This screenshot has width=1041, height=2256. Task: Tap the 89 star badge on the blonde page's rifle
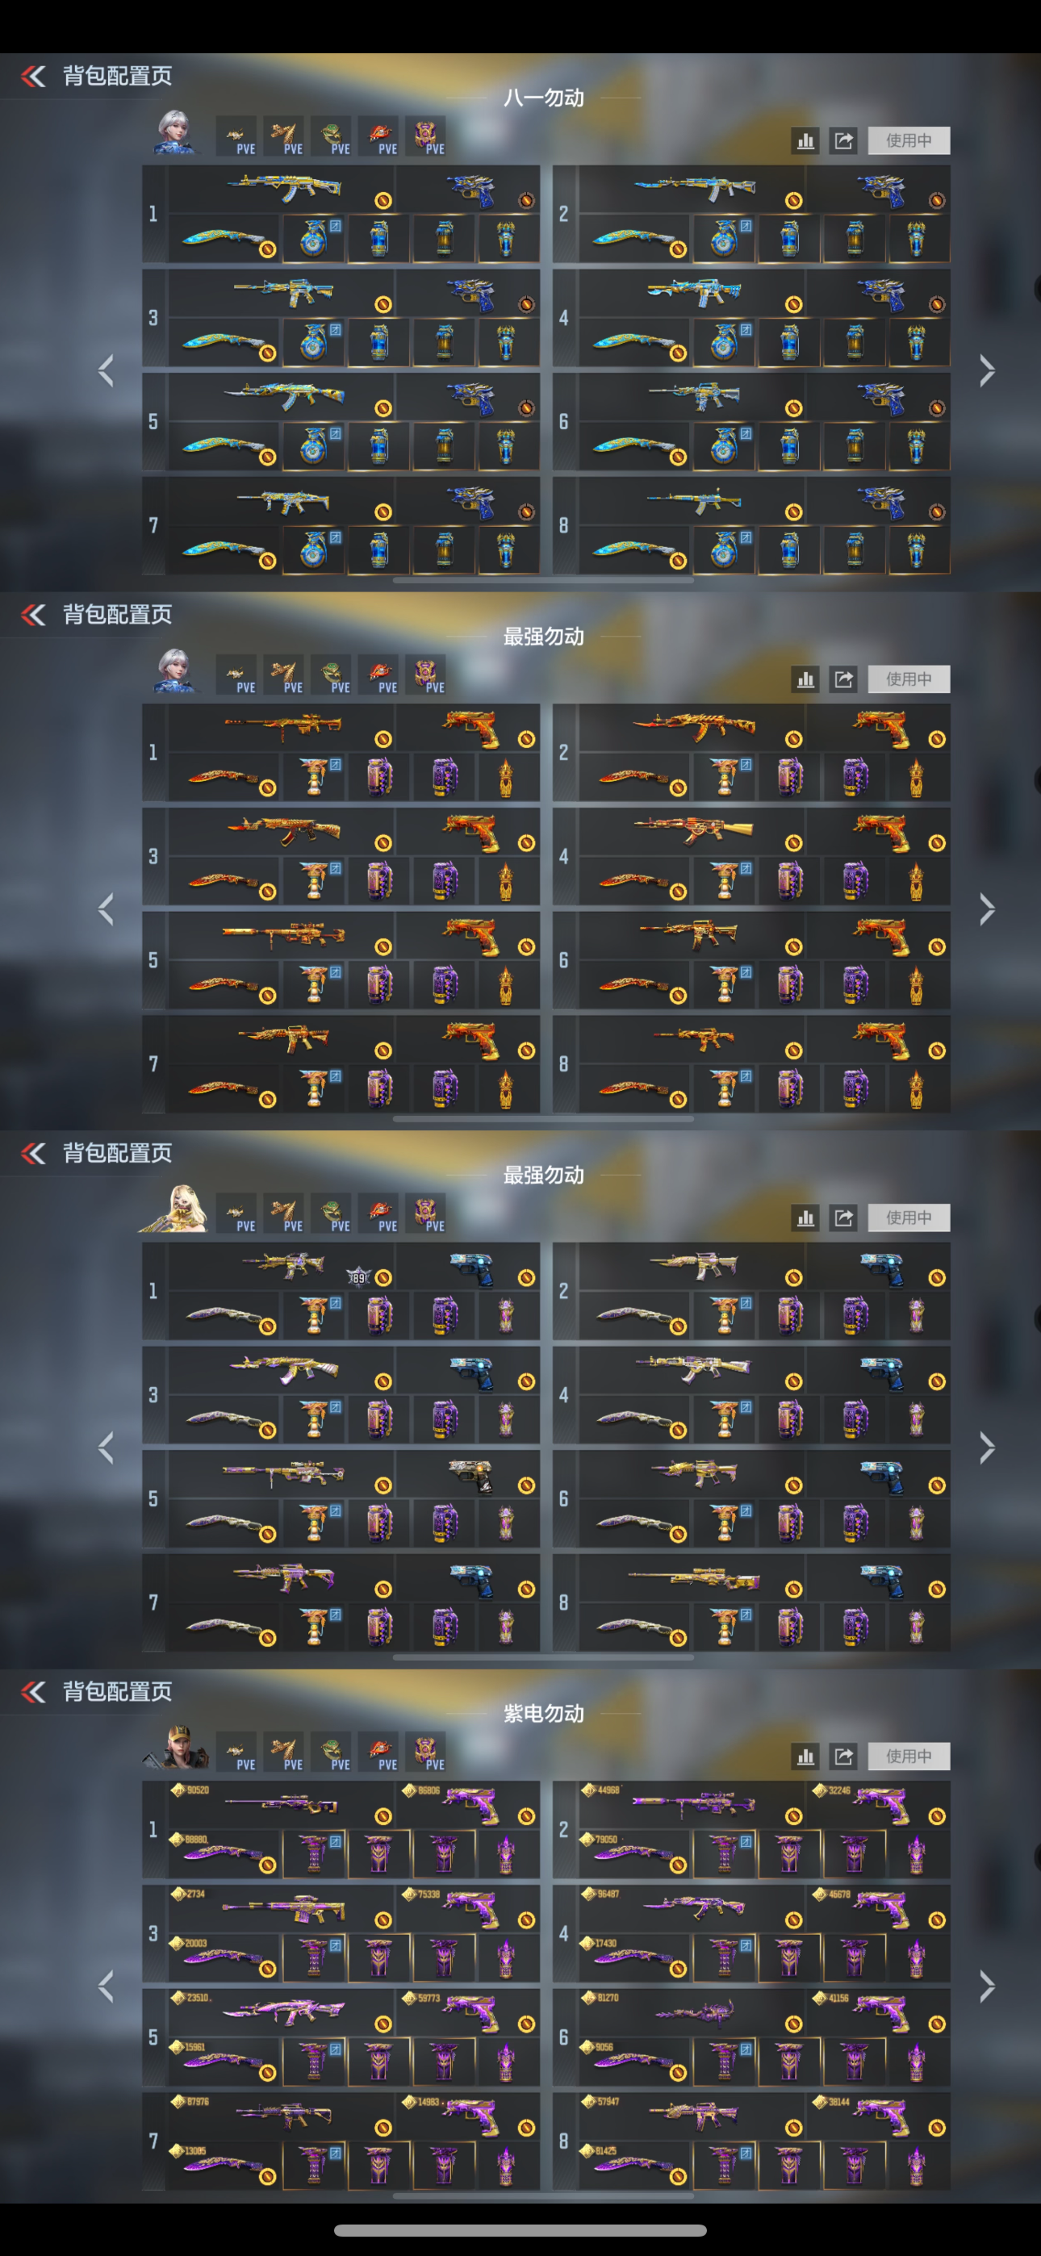pyautogui.click(x=358, y=1278)
